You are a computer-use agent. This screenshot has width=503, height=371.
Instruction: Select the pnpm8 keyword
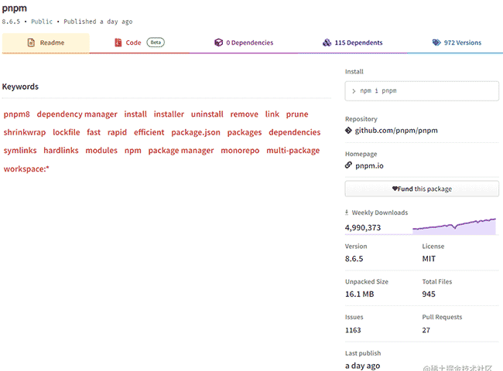click(x=17, y=114)
